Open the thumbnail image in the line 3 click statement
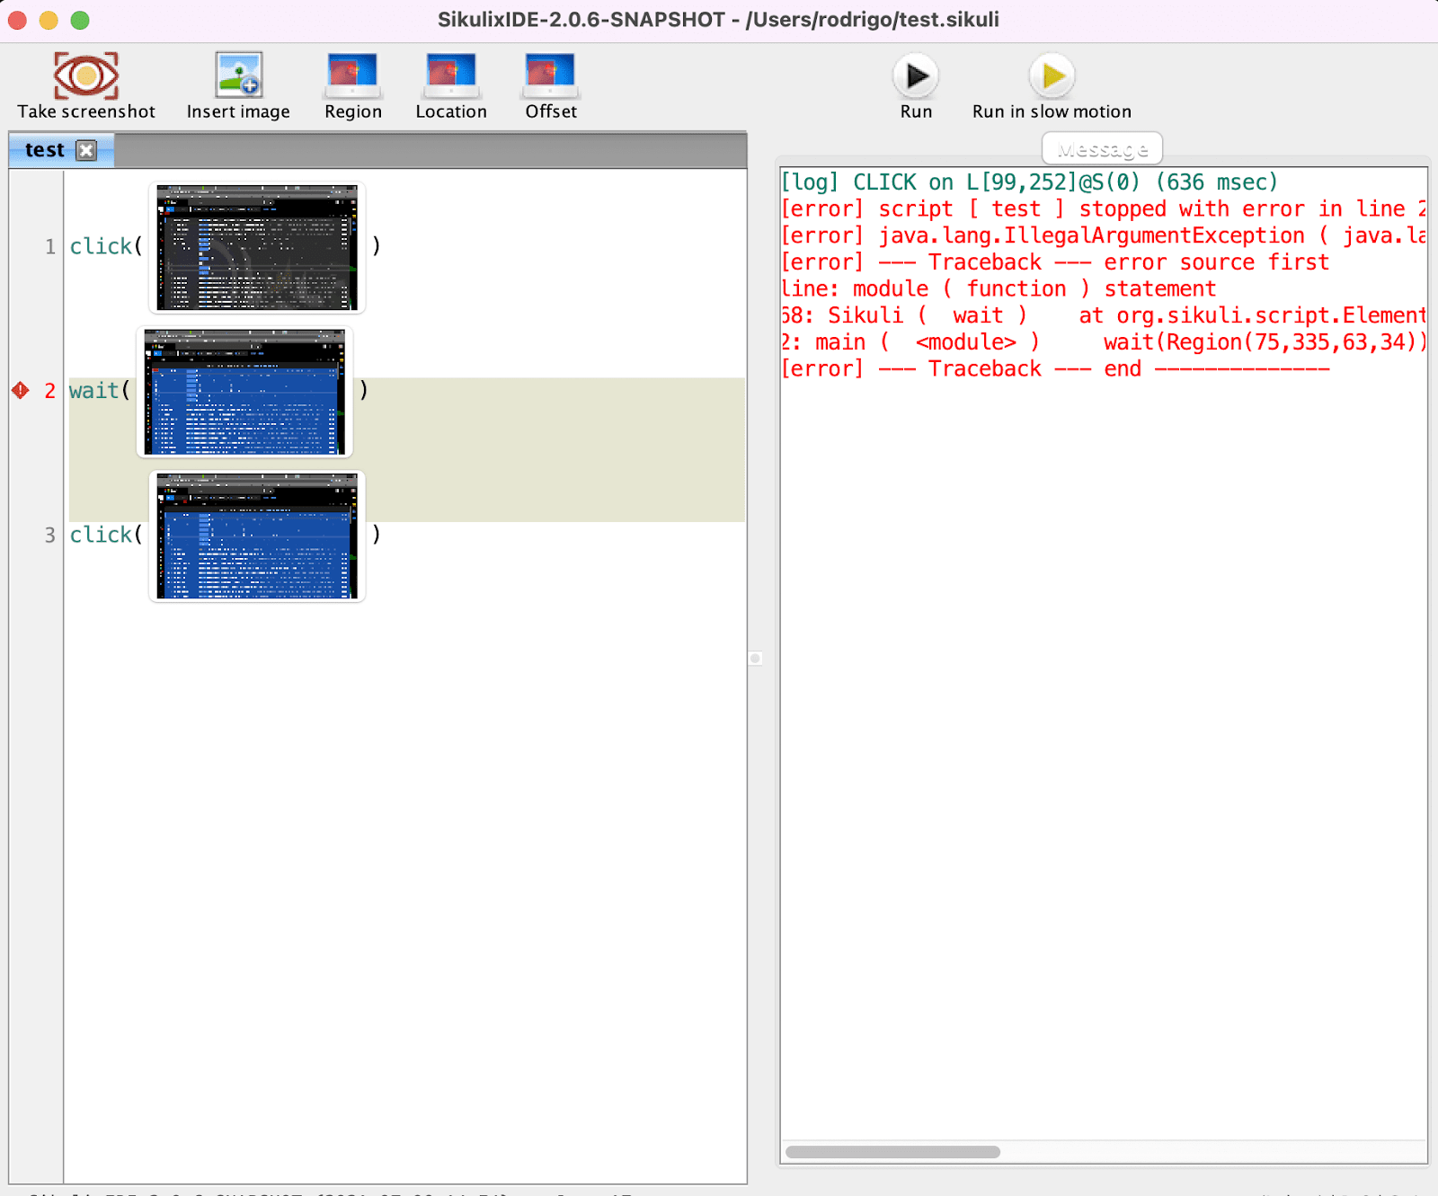Viewport: 1438px width, 1196px height. click(x=257, y=536)
